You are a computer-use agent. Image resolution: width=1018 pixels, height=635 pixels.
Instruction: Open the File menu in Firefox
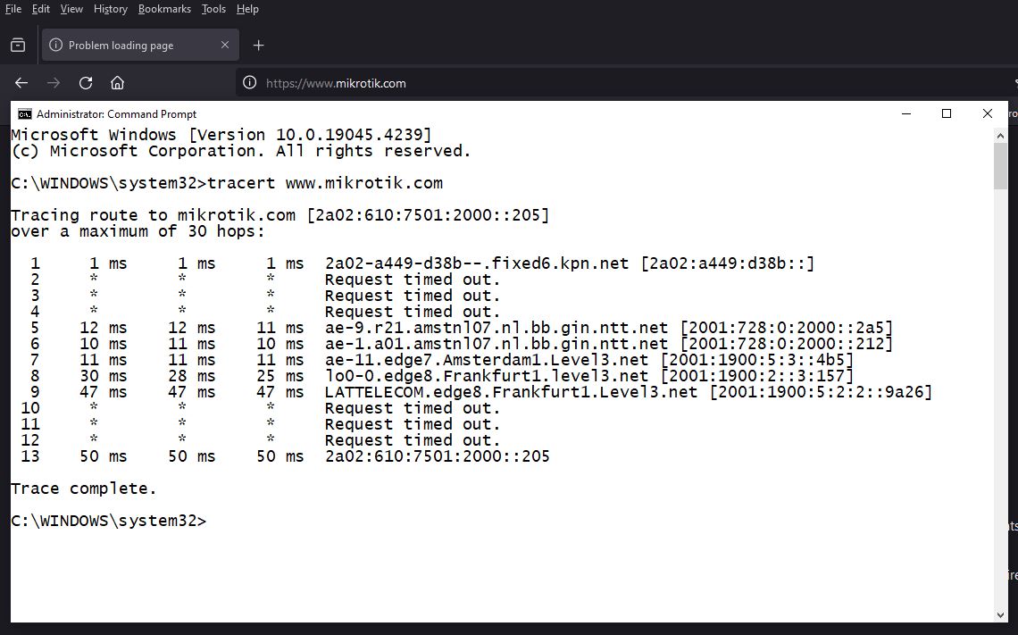pyautogui.click(x=13, y=9)
